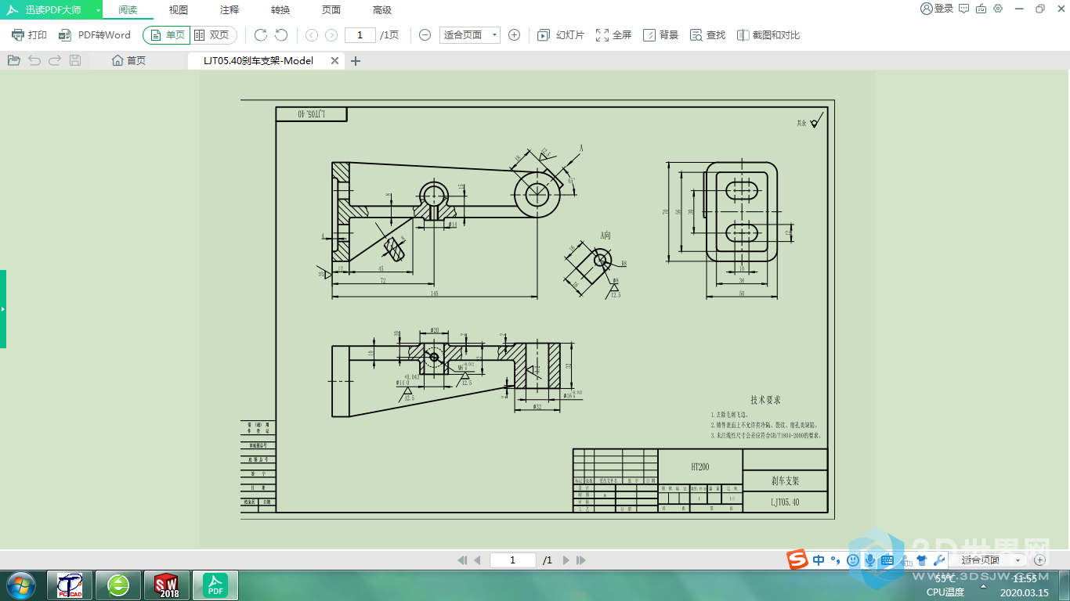This screenshot has width=1070, height=601.
Task: Convert document with PDF转Word
Action: (95, 35)
